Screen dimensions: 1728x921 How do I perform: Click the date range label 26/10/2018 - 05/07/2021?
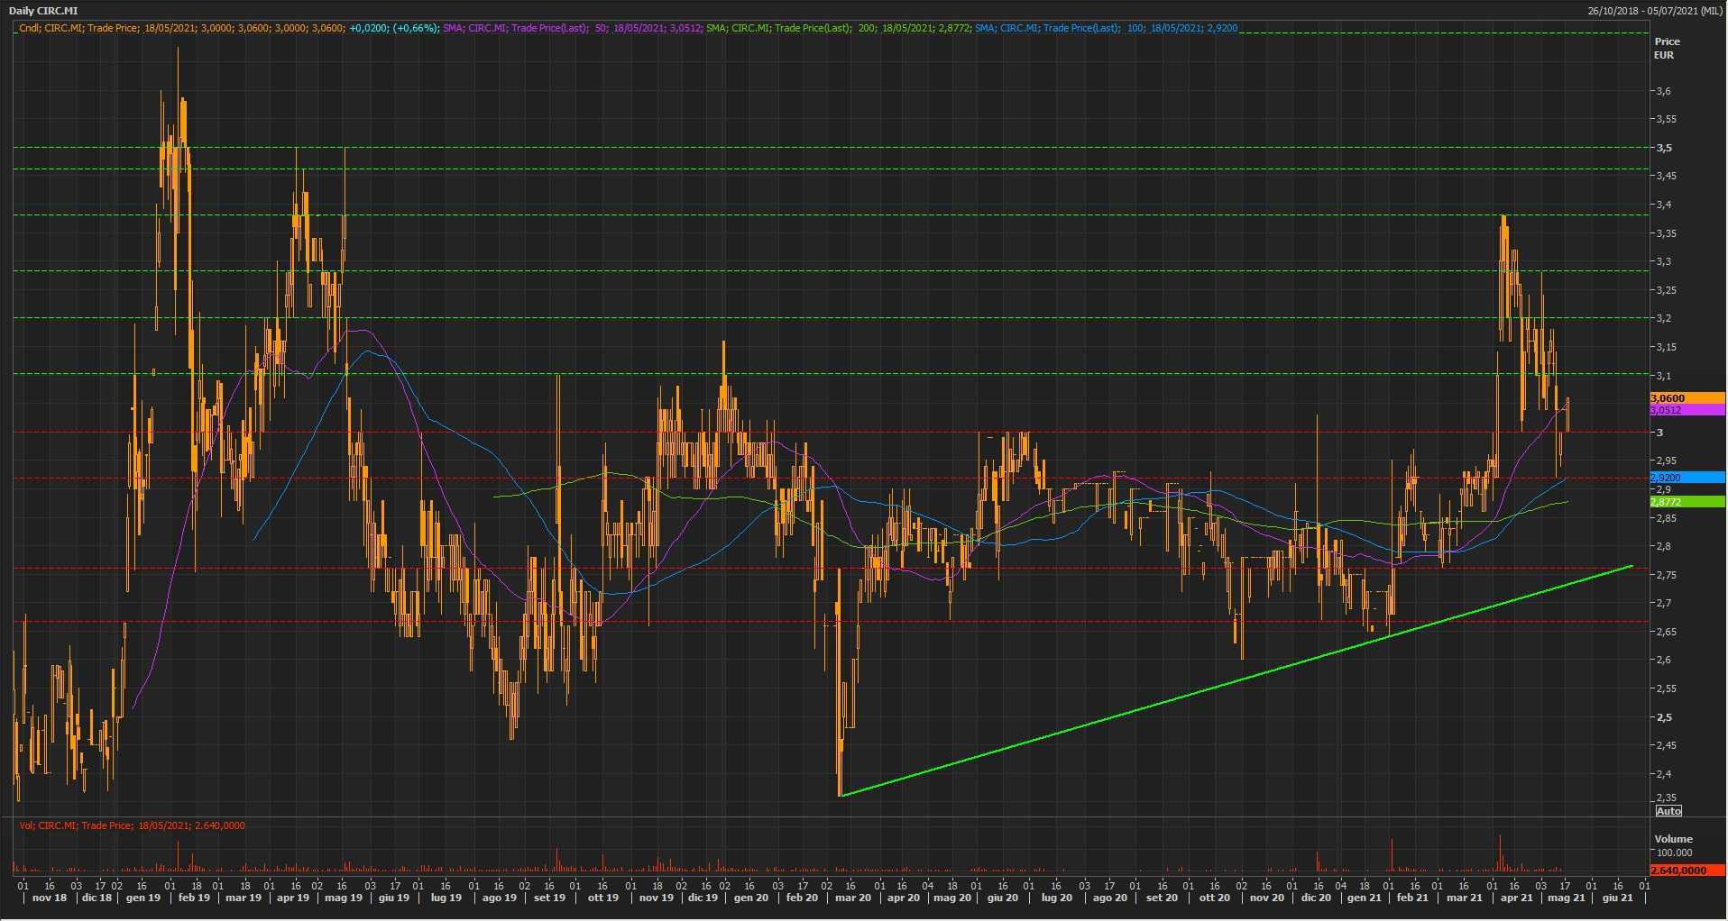pyautogui.click(x=1656, y=11)
